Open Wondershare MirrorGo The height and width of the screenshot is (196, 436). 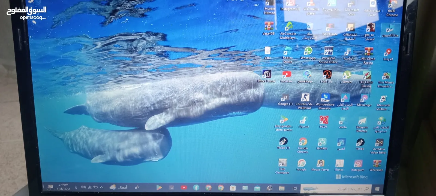pos(325,102)
